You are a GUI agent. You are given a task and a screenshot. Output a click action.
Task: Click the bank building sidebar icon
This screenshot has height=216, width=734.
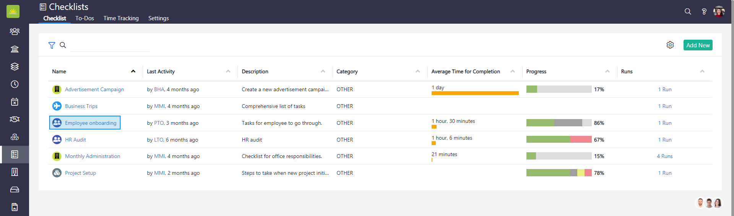pyautogui.click(x=15, y=49)
